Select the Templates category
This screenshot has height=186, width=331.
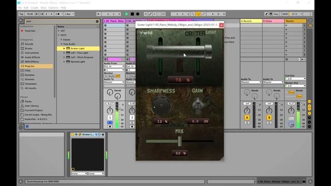point(31,84)
